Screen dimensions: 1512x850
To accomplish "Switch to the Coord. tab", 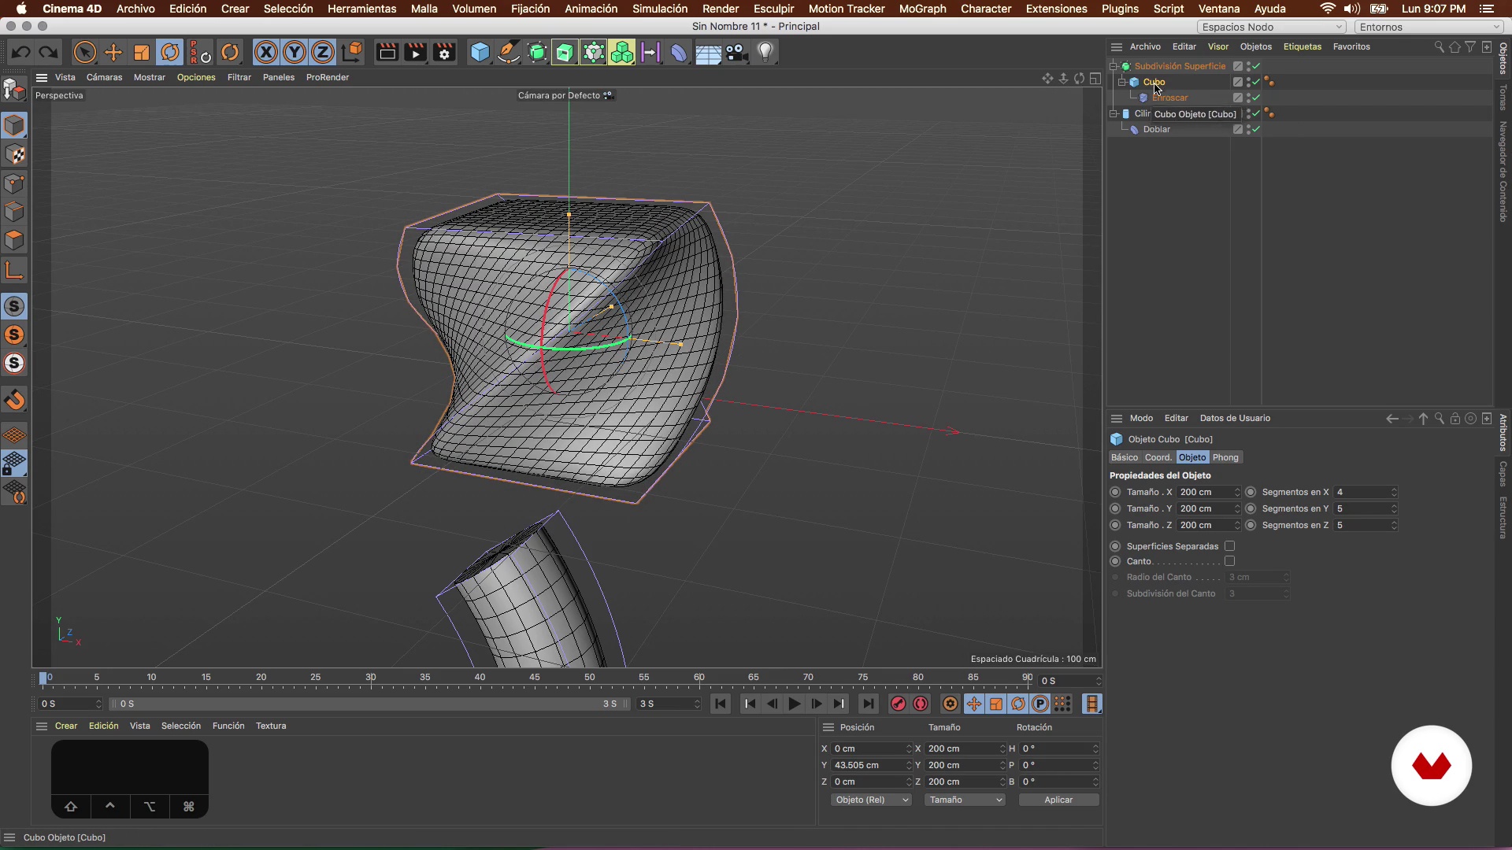I will (x=1158, y=457).
